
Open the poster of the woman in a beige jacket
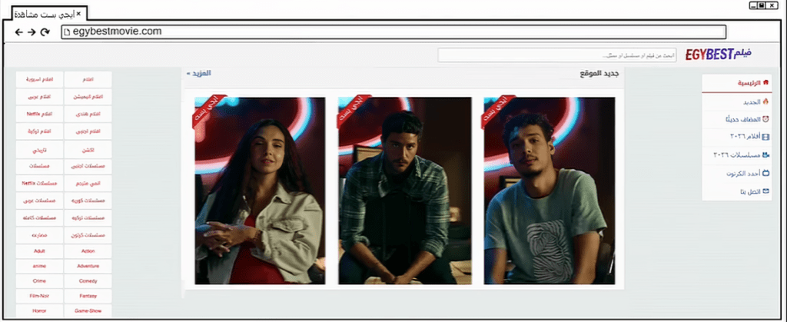tap(260, 191)
